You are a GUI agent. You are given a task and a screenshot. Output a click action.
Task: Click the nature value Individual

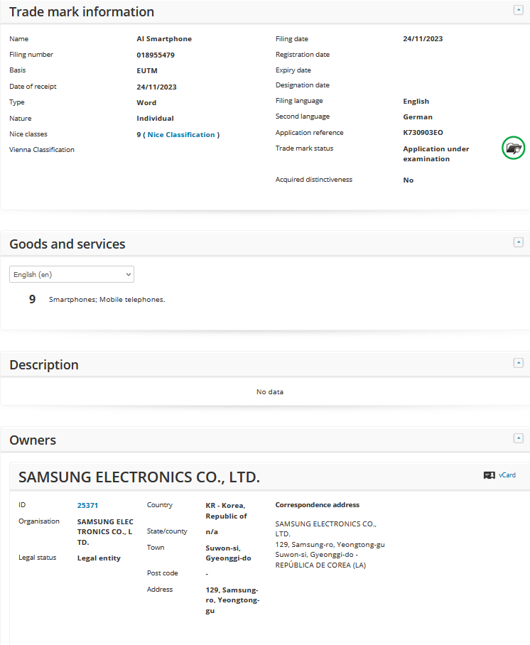[155, 119]
